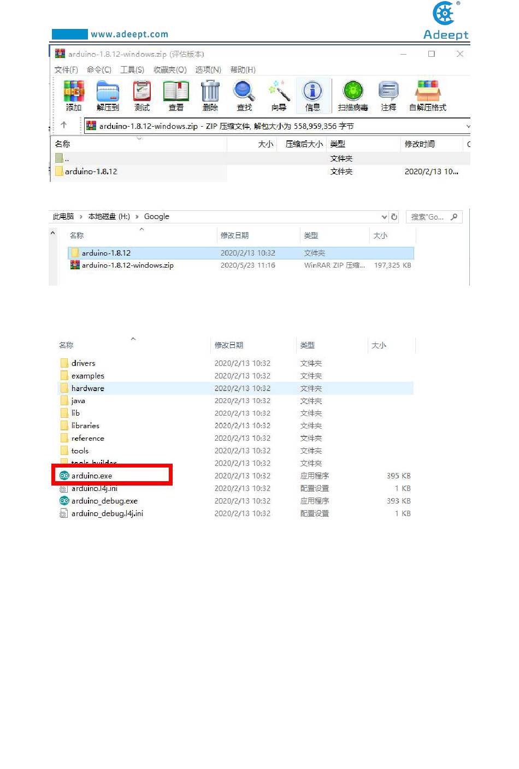Click the 解压到 (Extract to) toolbar icon
The width and height of the screenshot is (519, 769).
(108, 91)
